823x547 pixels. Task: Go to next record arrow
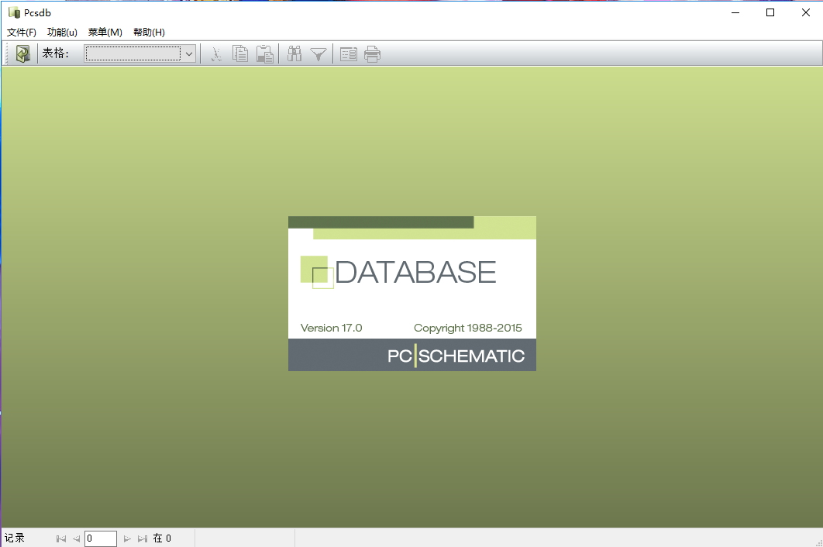tap(128, 538)
